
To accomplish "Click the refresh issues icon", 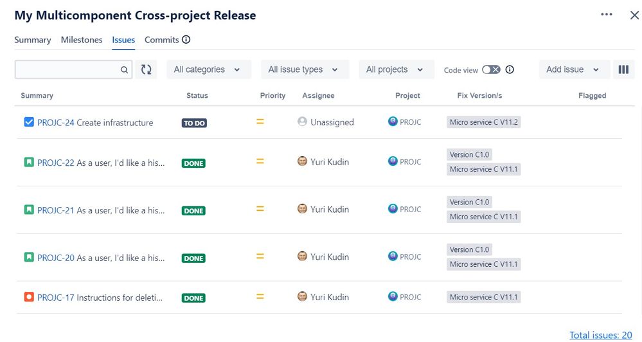I will point(146,69).
